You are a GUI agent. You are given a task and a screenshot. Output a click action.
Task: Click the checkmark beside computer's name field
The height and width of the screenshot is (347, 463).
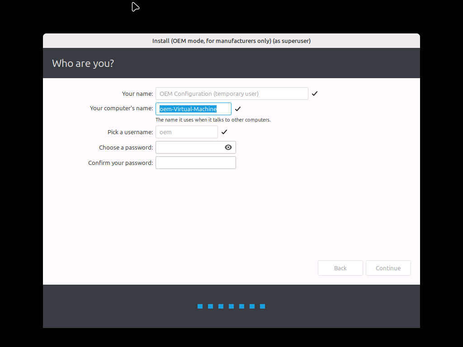tap(238, 109)
